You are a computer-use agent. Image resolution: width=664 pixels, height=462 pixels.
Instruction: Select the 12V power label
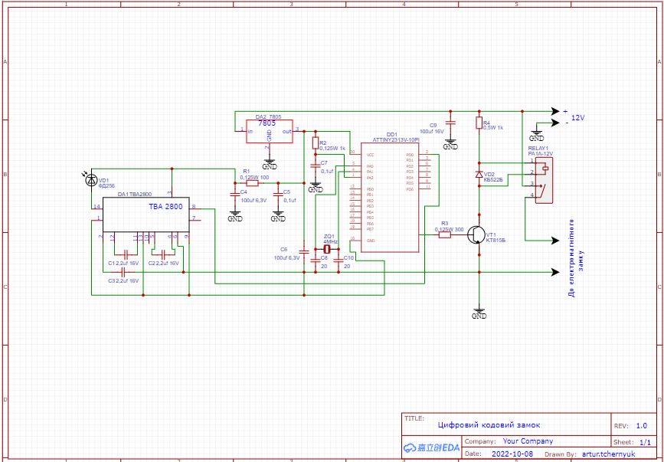pyautogui.click(x=577, y=118)
